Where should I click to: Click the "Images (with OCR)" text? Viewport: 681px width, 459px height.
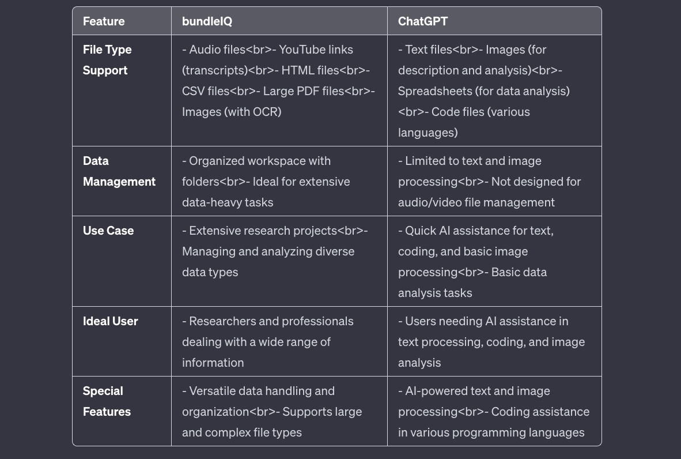232,112
